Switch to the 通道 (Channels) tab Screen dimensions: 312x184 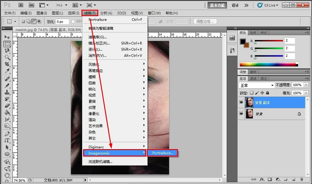point(253,78)
